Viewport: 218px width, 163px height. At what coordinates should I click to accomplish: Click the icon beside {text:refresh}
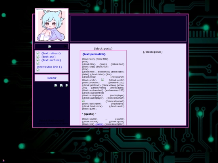click(x=38, y=53)
